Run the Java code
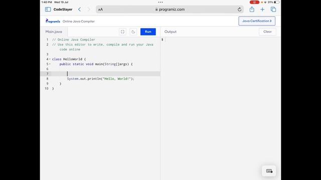The height and width of the screenshot is (180, 321). (148, 31)
